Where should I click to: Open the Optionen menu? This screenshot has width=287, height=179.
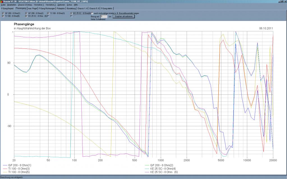(61, 5)
